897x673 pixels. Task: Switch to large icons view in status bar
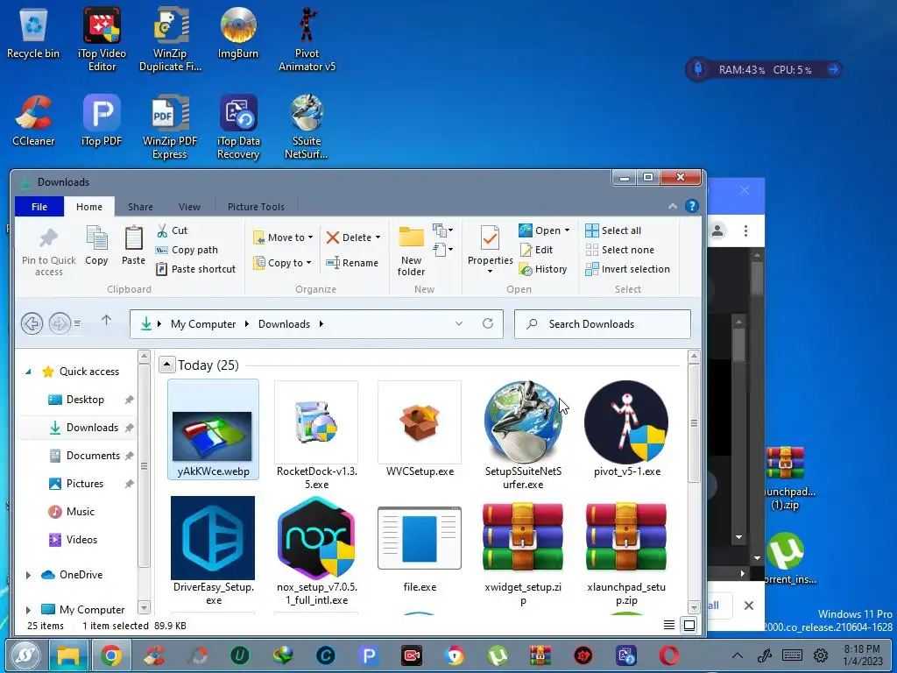pyautogui.click(x=689, y=625)
